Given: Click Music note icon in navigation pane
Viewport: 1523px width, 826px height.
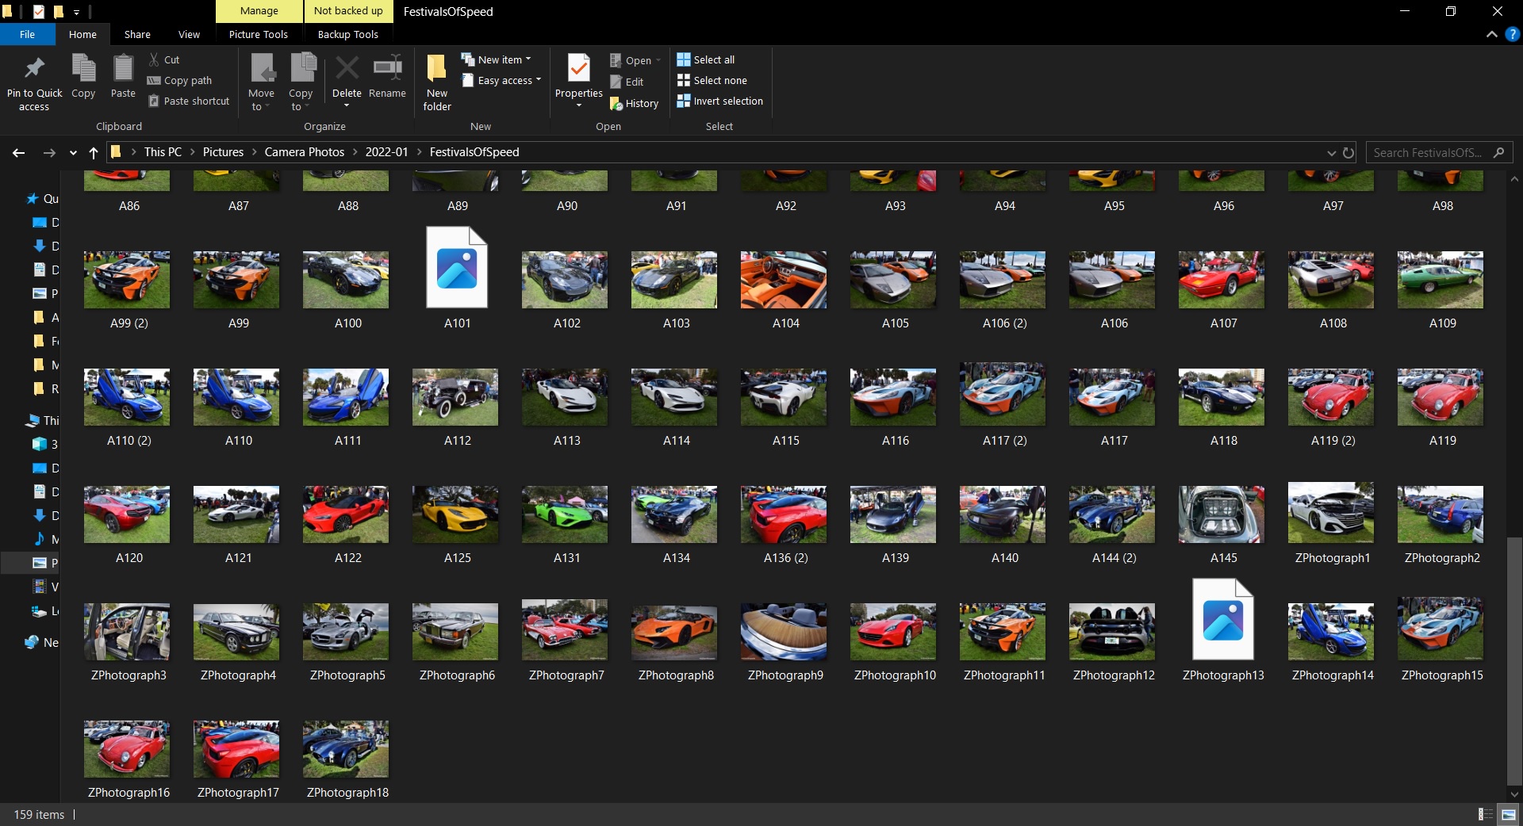Looking at the screenshot, I should [40, 539].
